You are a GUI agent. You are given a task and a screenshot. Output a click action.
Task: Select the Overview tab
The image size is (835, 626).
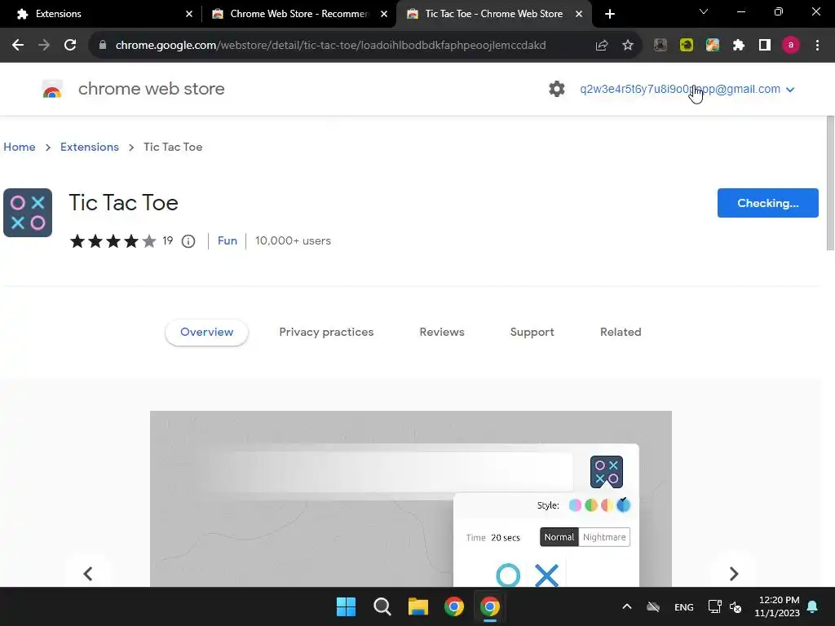coord(206,333)
